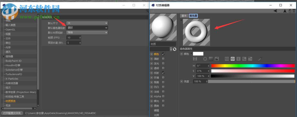Click the white 颜色 swatch

[198, 54]
